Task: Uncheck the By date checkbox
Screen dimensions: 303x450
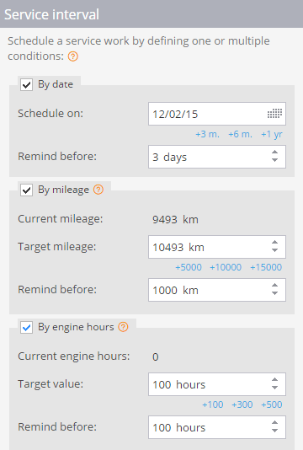Action: (x=26, y=85)
